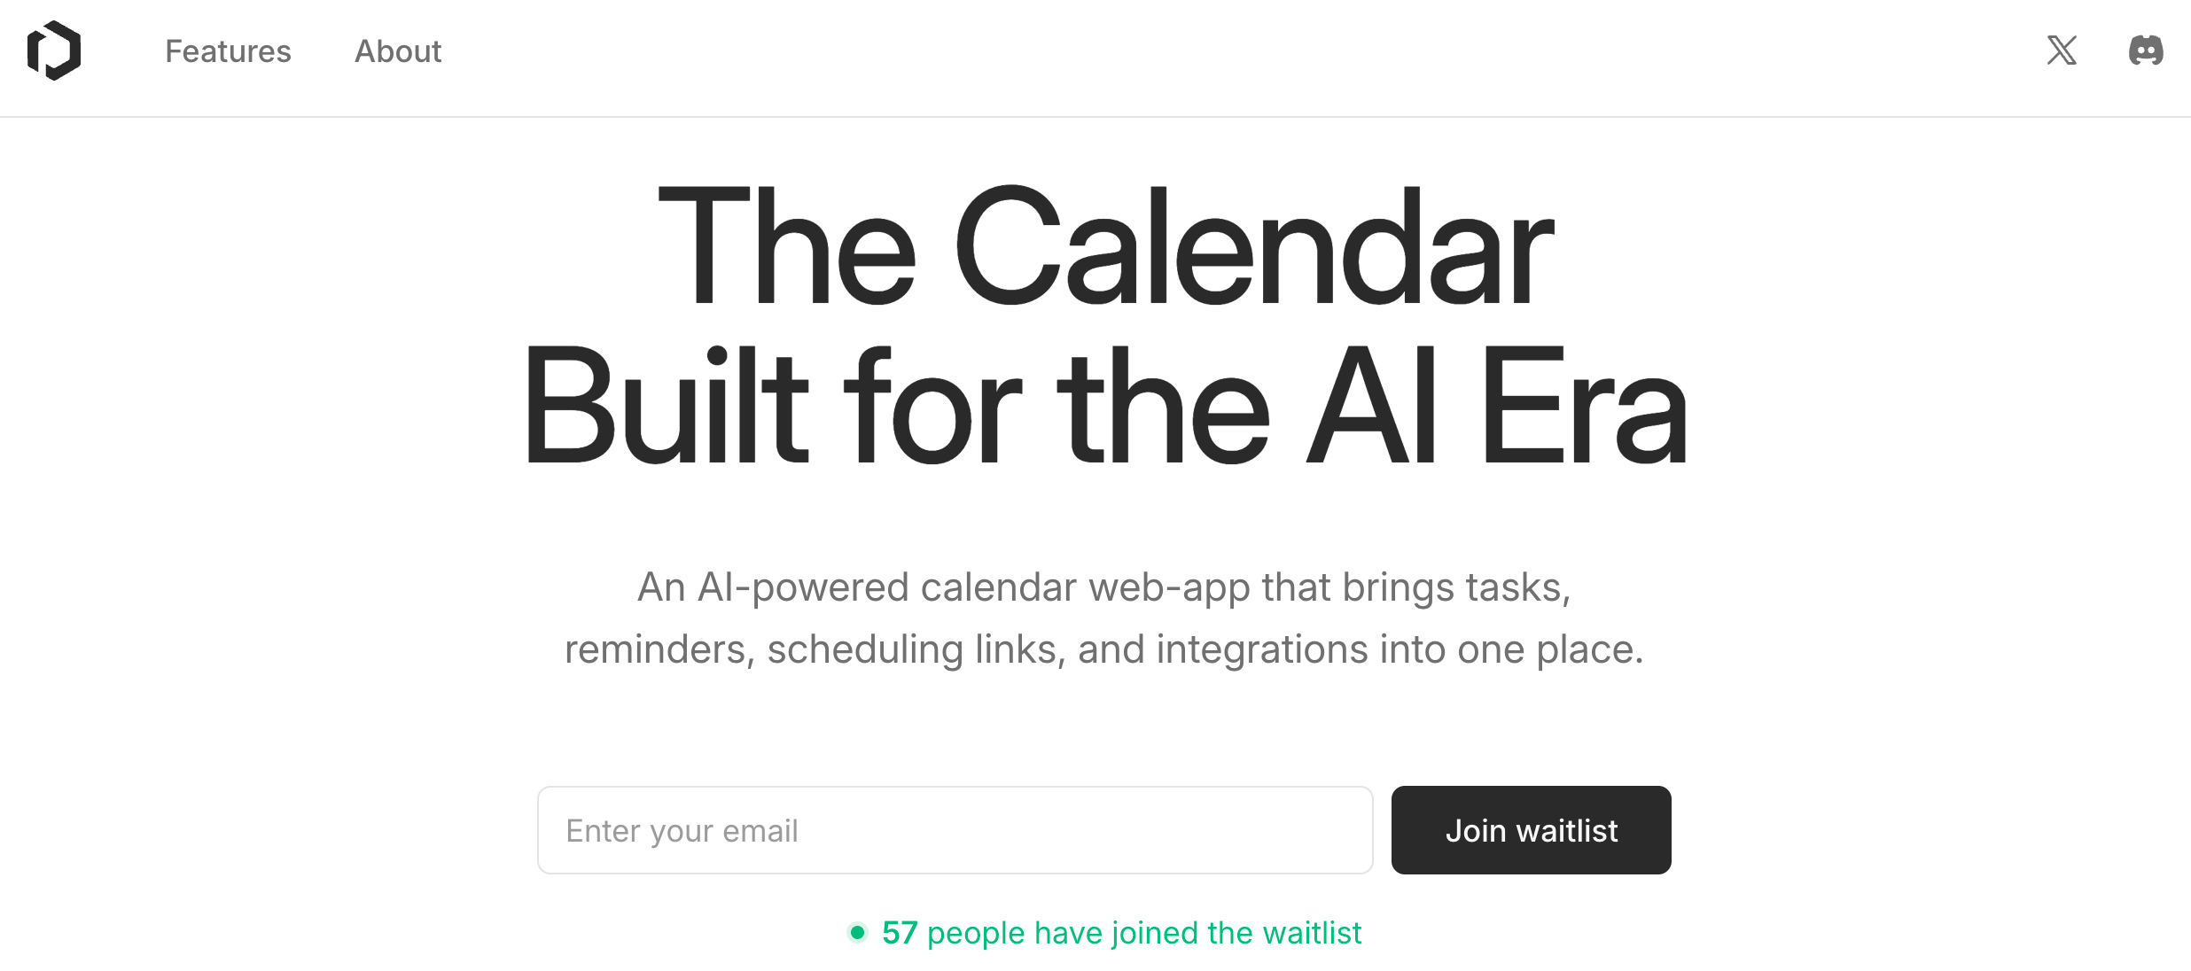
Task: Click "people have joined the waitlist" text
Action: click(x=1143, y=933)
